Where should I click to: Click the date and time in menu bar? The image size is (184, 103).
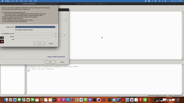[177, 1]
